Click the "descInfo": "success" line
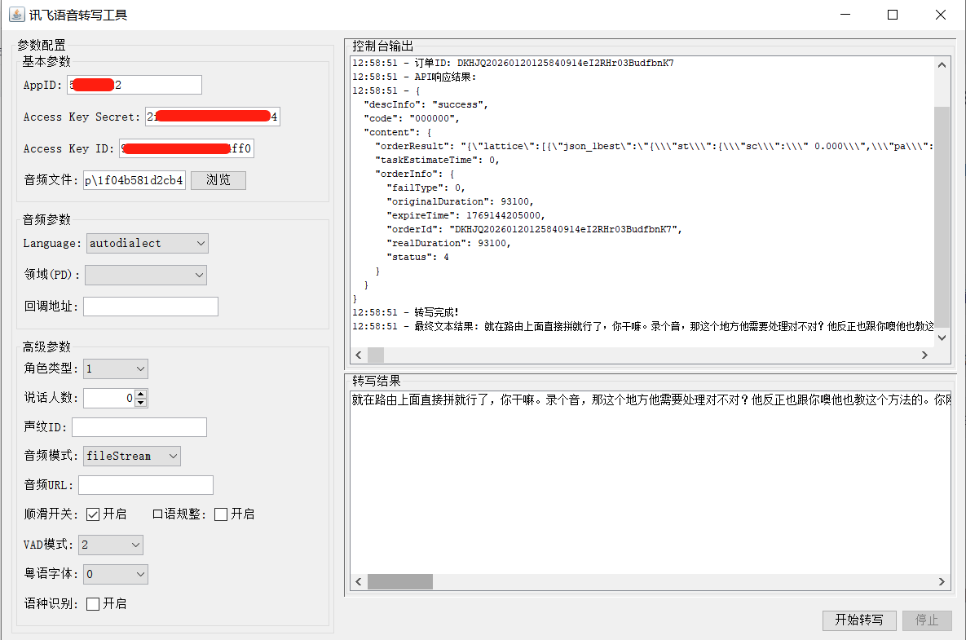 (x=426, y=104)
